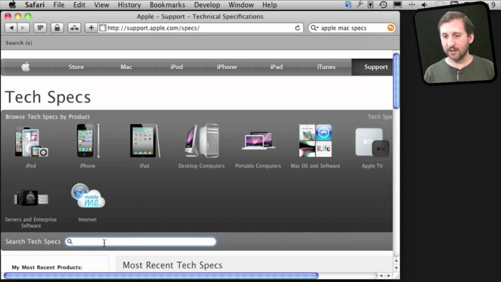Open the Window menu
Viewport: 501px width, 282px height.
[241, 5]
